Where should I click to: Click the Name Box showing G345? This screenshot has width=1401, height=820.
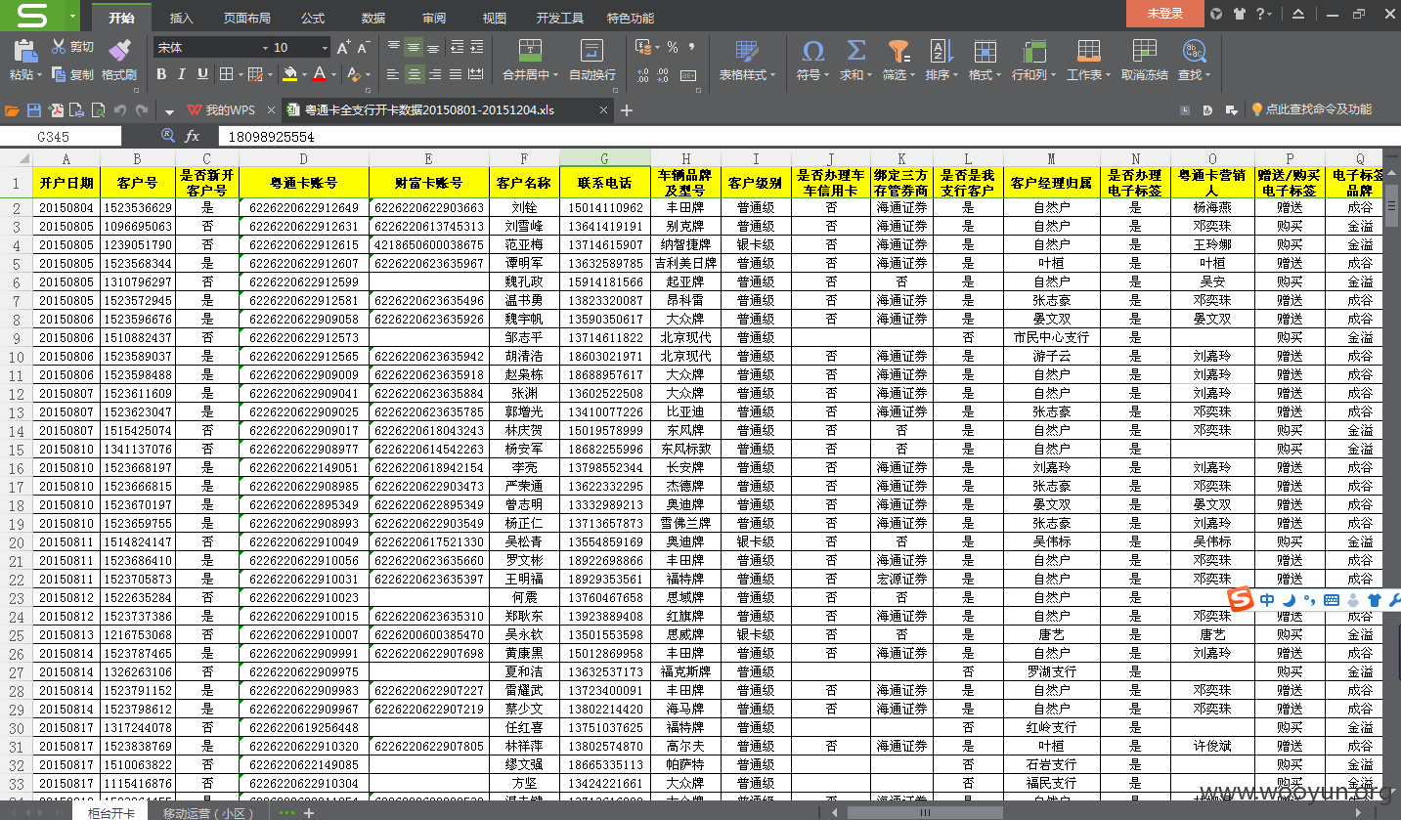coord(61,137)
